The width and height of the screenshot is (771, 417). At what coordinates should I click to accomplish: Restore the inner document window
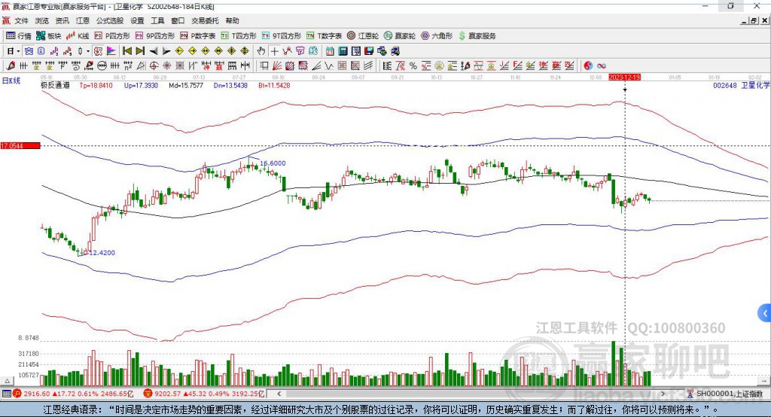pyautogui.click(x=753, y=20)
